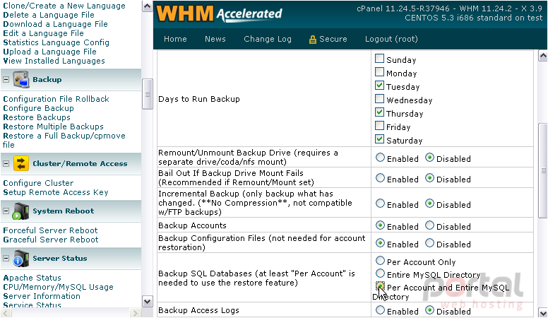This screenshot has width=548, height=318.
Task: Collapse the System Reboot section
Action: [x=6, y=211]
